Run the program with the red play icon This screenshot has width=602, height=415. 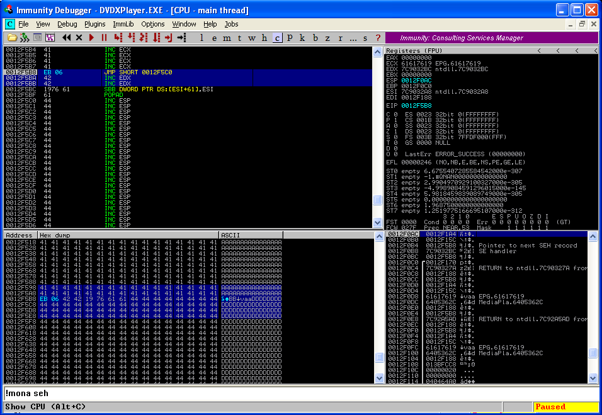pyautogui.click(x=91, y=38)
